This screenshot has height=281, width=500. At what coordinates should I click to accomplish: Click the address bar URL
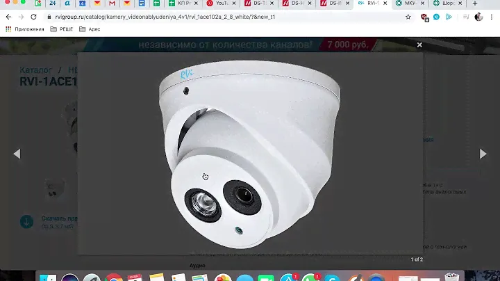(x=208, y=17)
